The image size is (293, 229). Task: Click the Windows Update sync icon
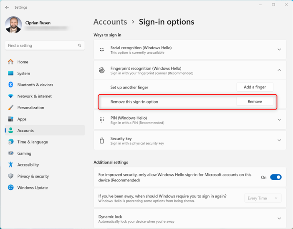coord(11,187)
